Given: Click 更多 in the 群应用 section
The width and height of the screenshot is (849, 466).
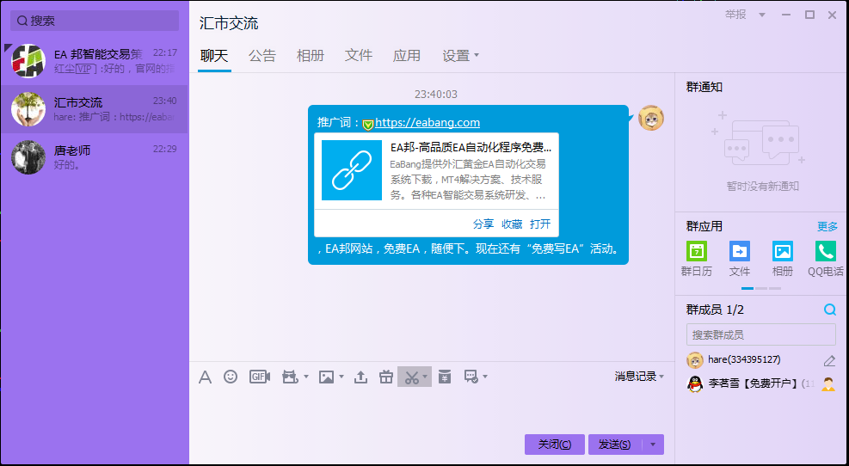Looking at the screenshot, I should 827,226.
